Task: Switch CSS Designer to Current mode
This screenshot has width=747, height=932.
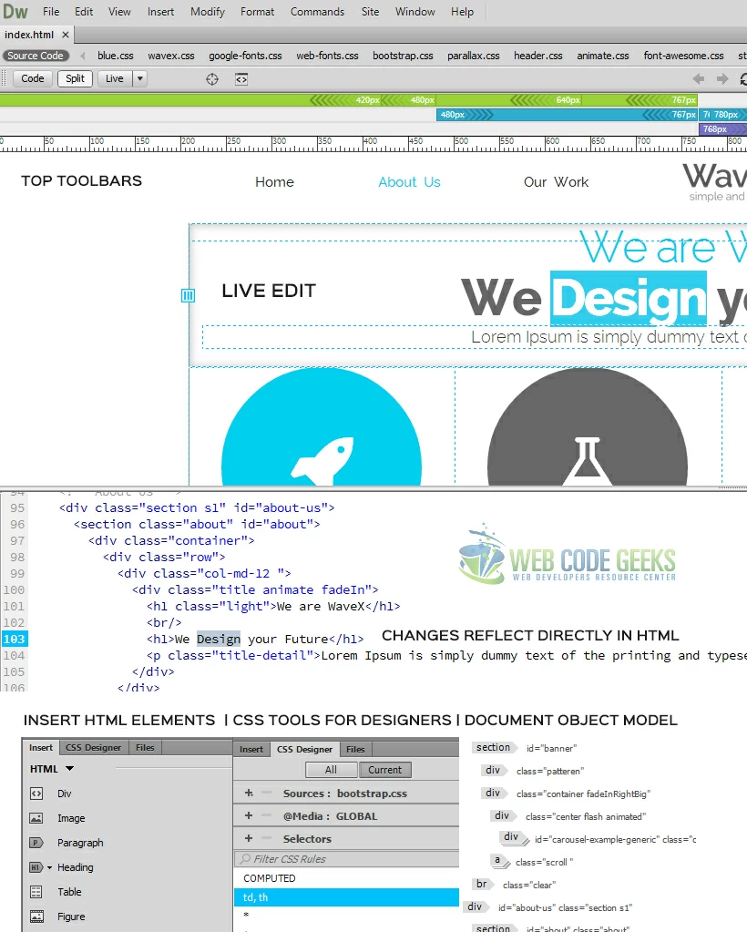Action: [385, 770]
